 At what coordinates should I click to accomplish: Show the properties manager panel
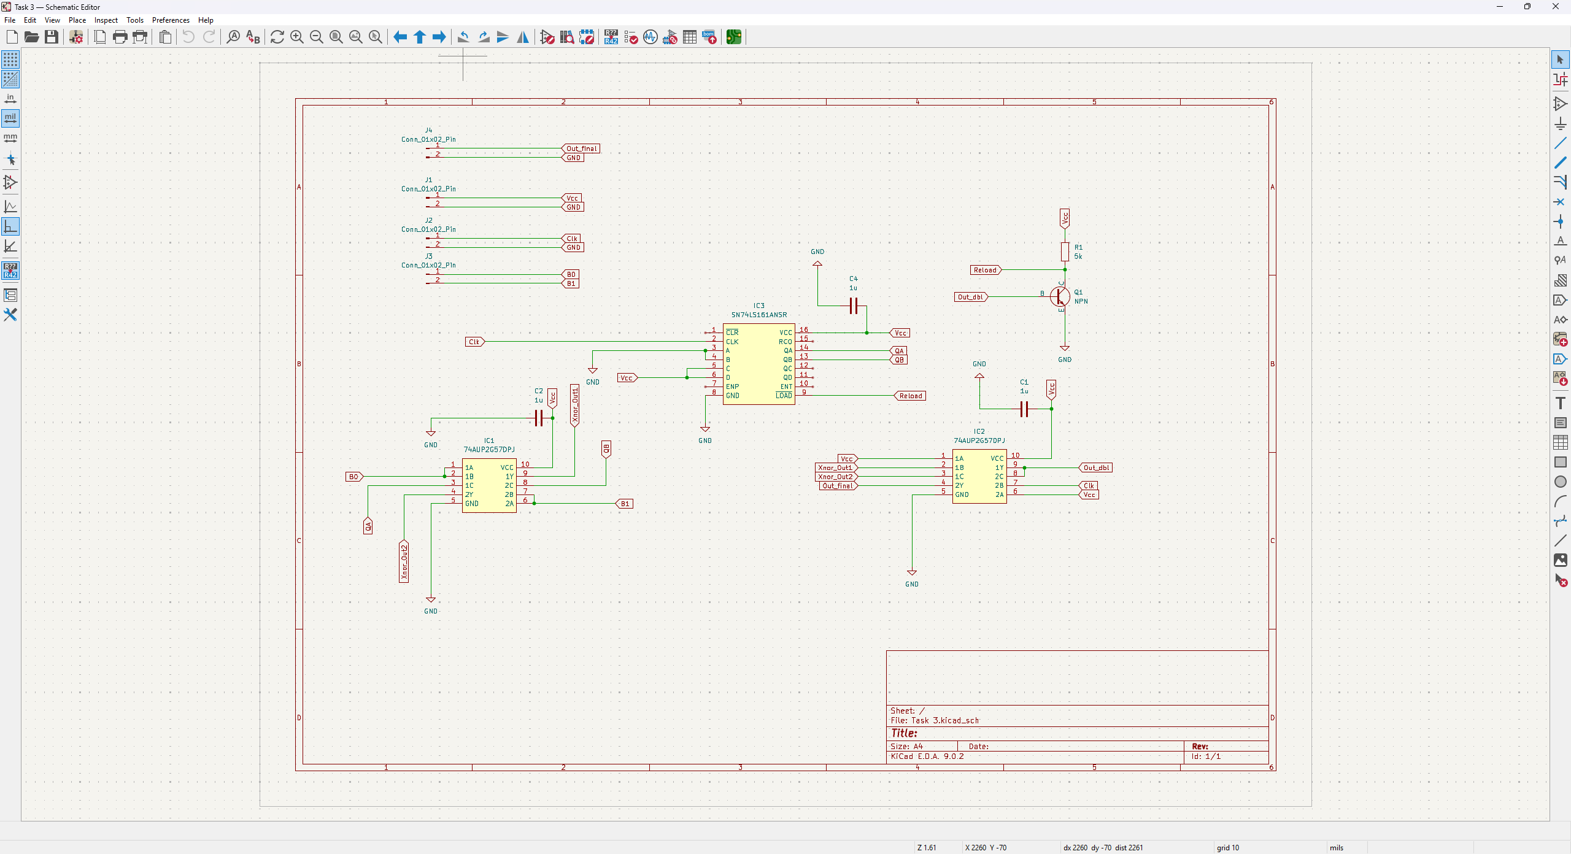[10, 315]
